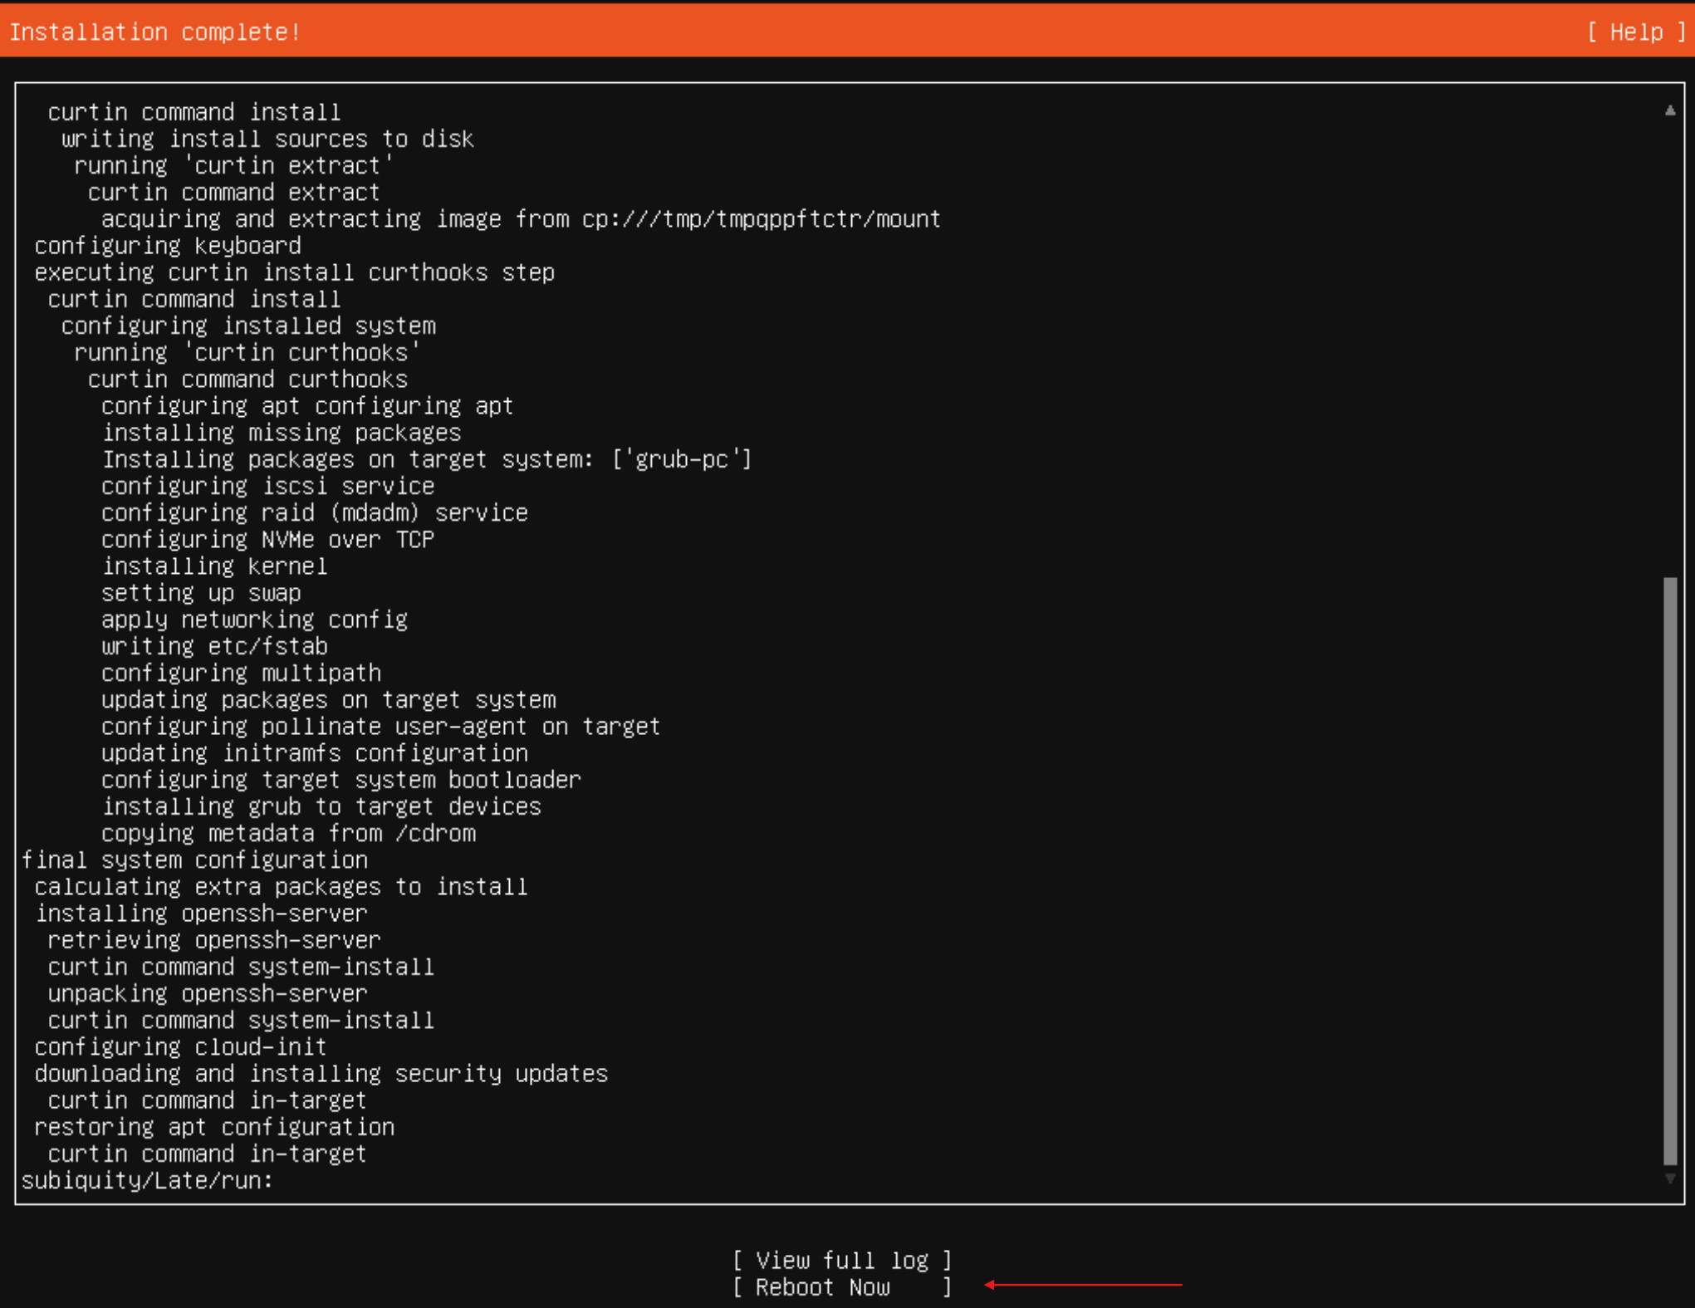Select Reboot Now to restart the system

(x=841, y=1287)
